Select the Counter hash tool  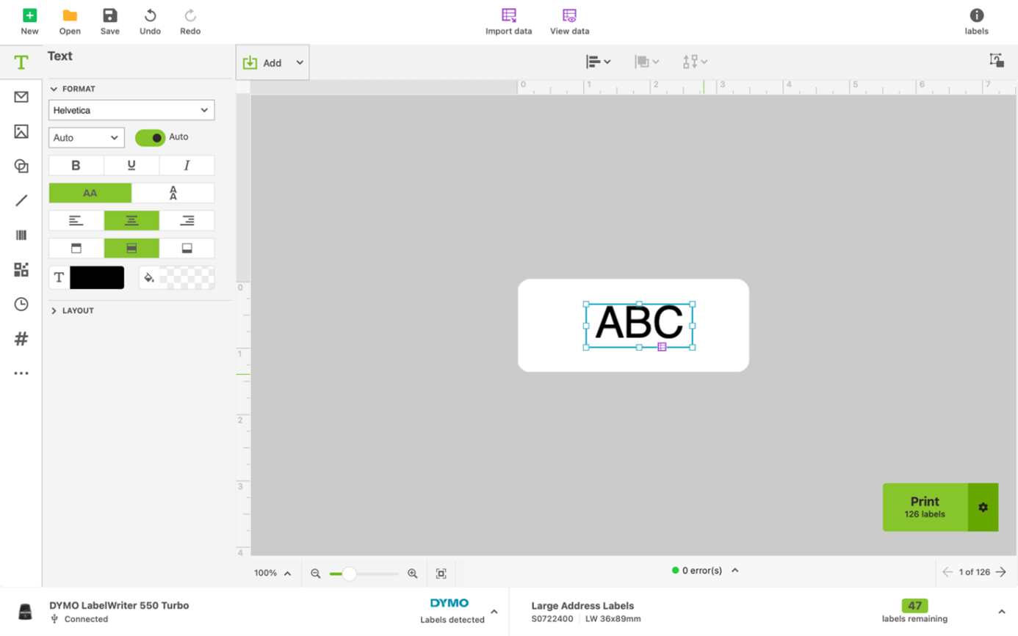pos(21,339)
